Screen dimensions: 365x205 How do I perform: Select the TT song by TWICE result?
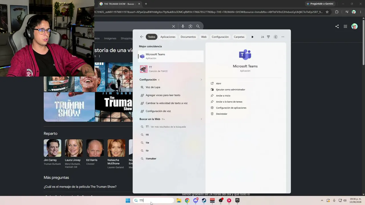click(x=171, y=69)
